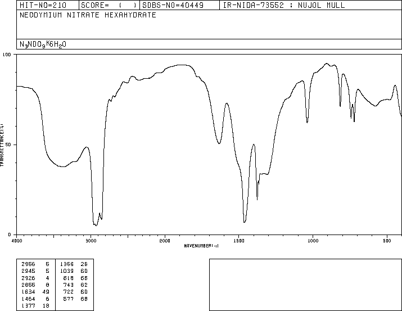Click the 500 wavenumber axis label
402x311 pixels.
(387, 241)
